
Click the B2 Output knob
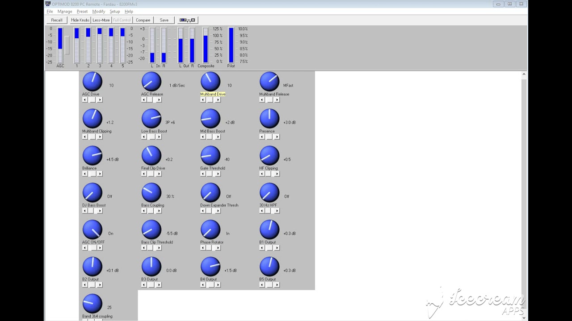(93, 267)
